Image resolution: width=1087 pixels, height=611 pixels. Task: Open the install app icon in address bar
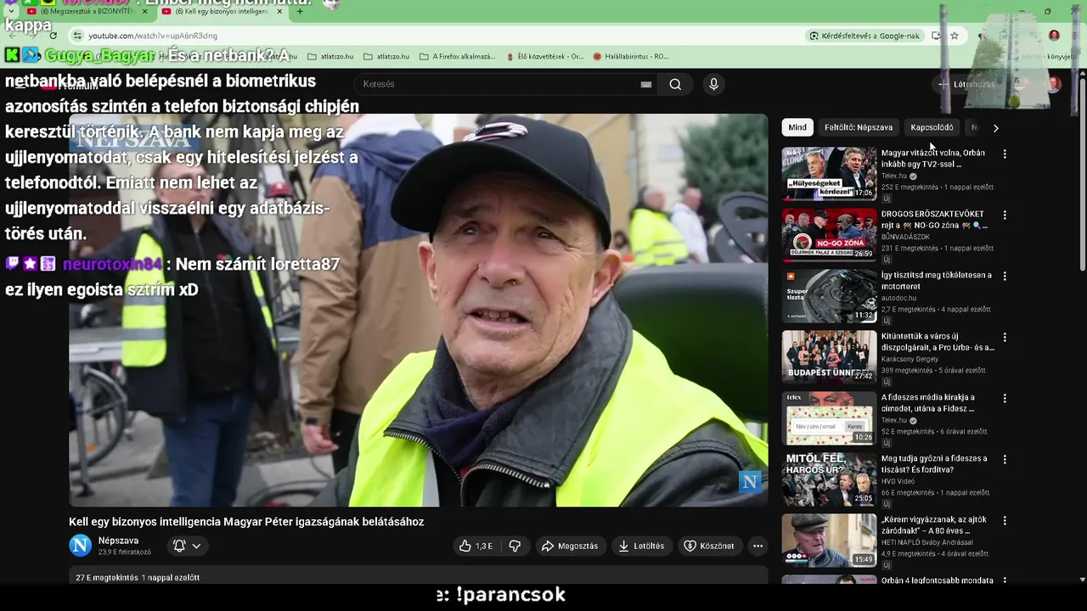(x=936, y=36)
